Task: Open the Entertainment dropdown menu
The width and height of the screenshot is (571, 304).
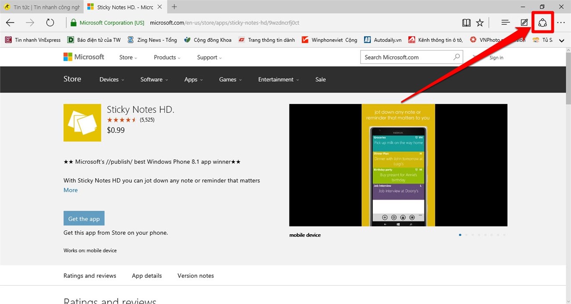Action: coord(278,79)
